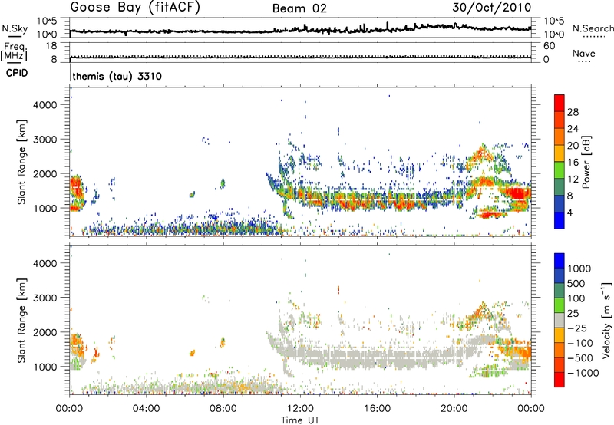614x425 pixels.
Task: Click the '08:00' time axis label
Action: click(223, 409)
